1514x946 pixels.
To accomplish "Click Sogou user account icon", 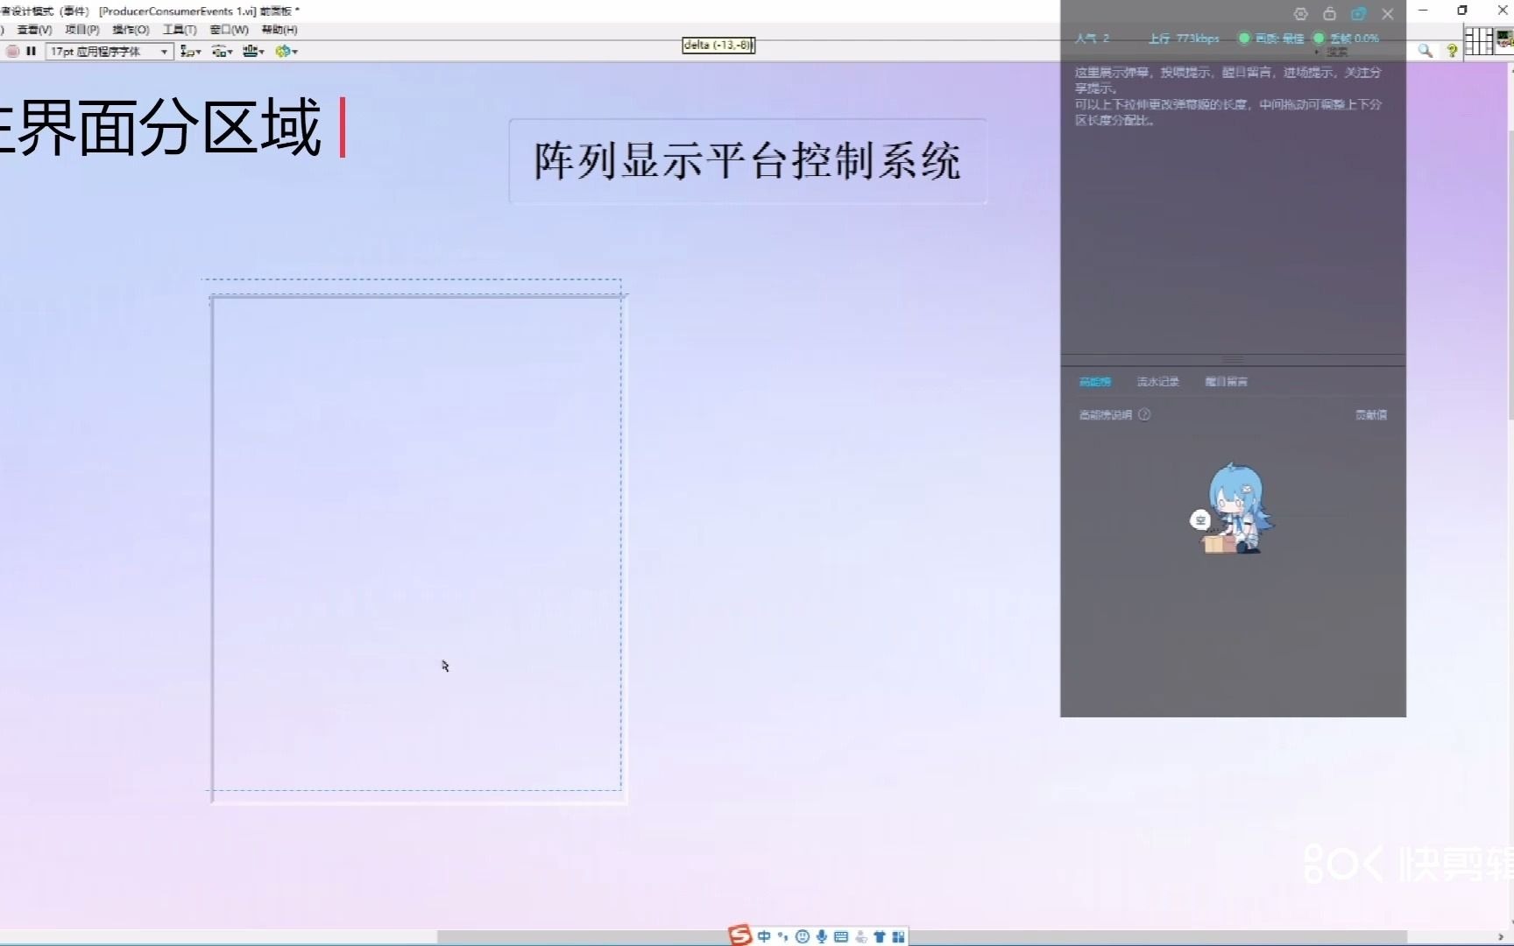I will [x=860, y=936].
